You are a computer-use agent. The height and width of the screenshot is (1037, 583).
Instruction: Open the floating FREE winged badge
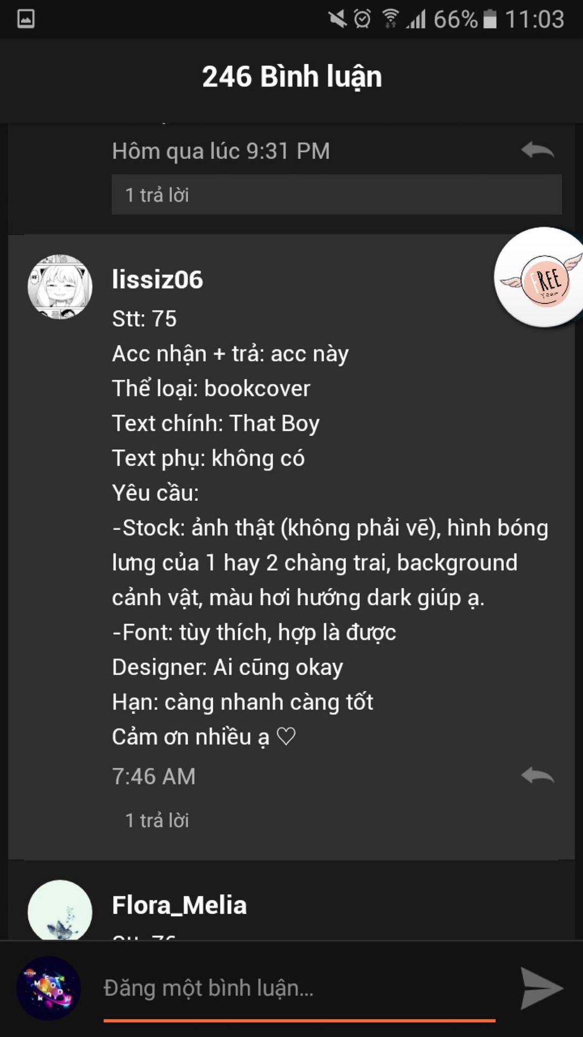(540, 278)
